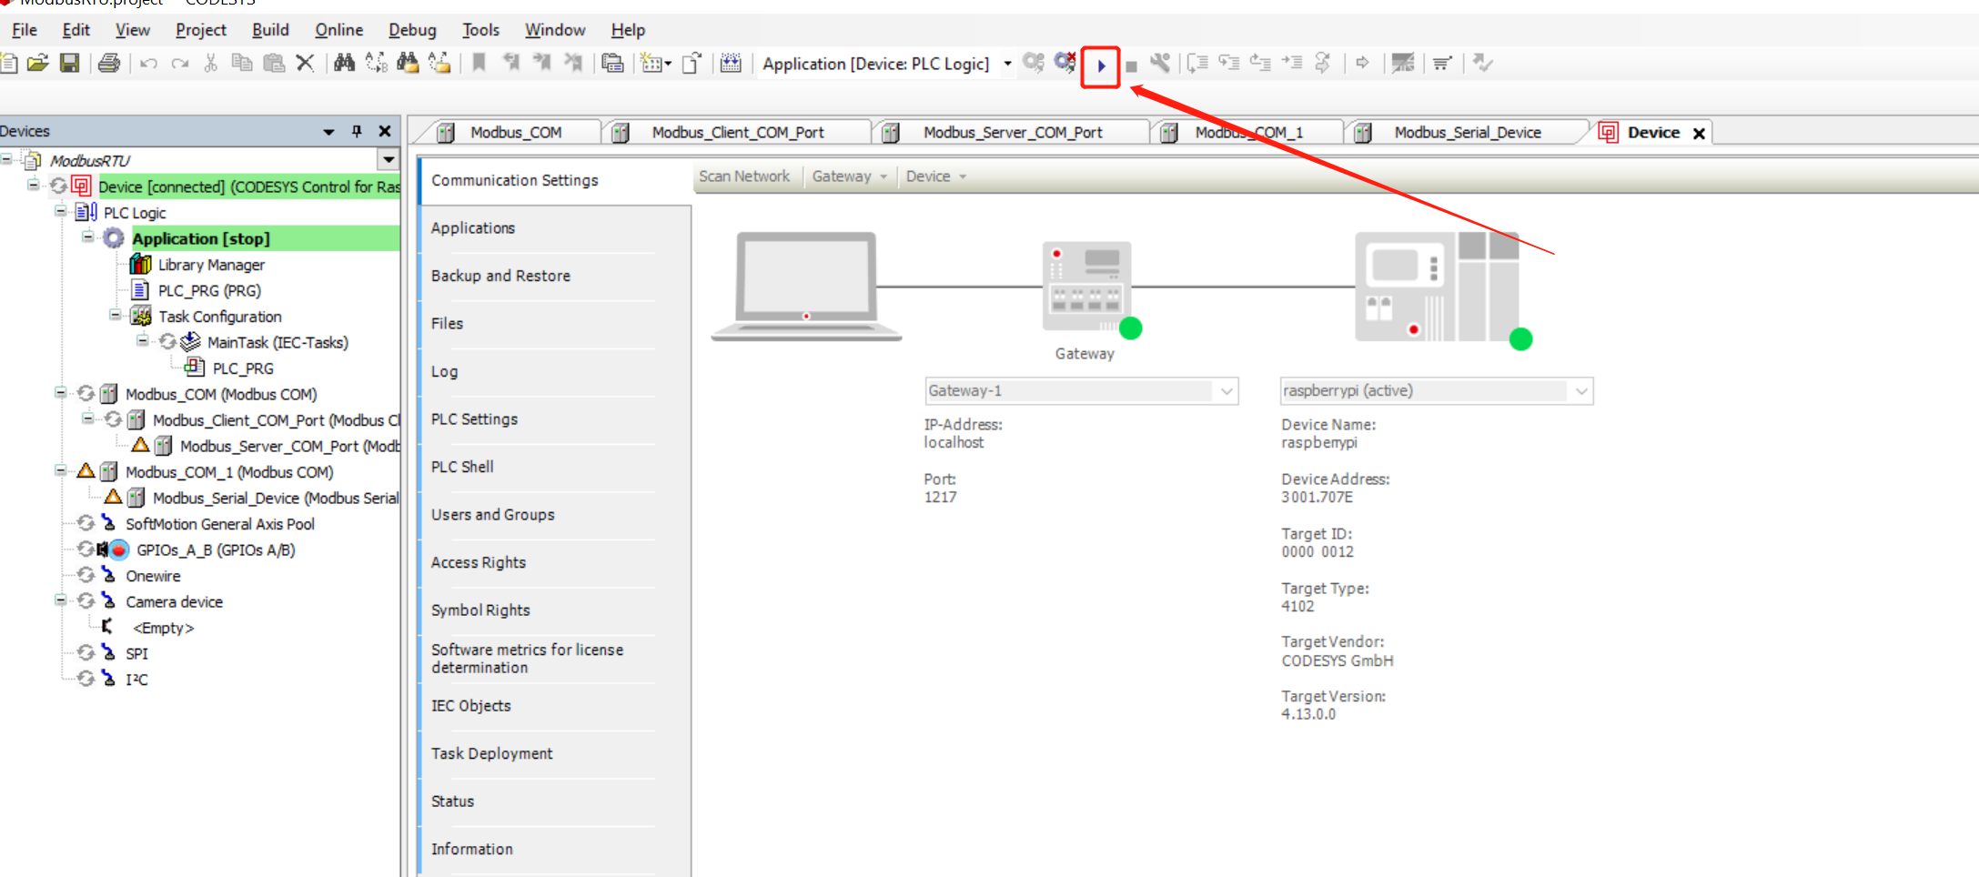The image size is (1979, 877).
Task: Open the active application dropdown arrow
Action: [x=1007, y=64]
